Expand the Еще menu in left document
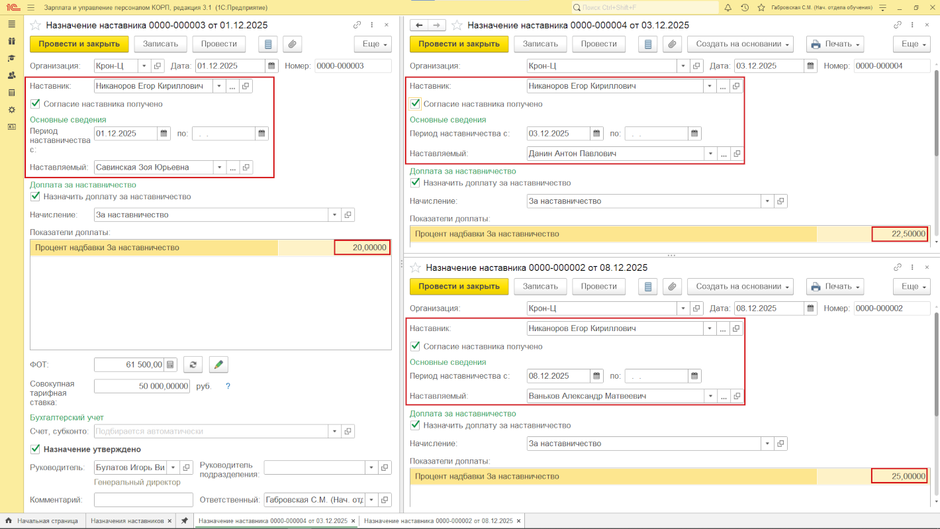 373,44
